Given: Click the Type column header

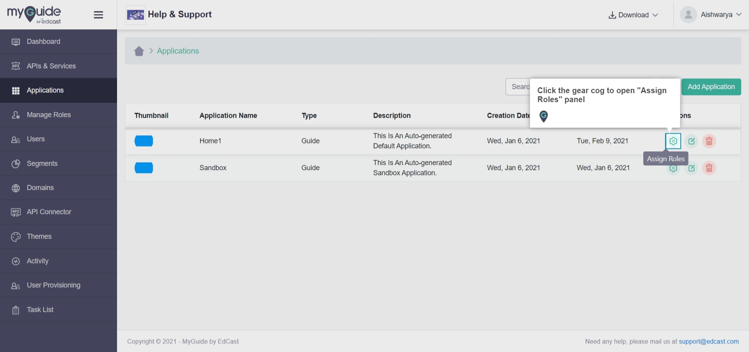Looking at the screenshot, I should [x=309, y=116].
